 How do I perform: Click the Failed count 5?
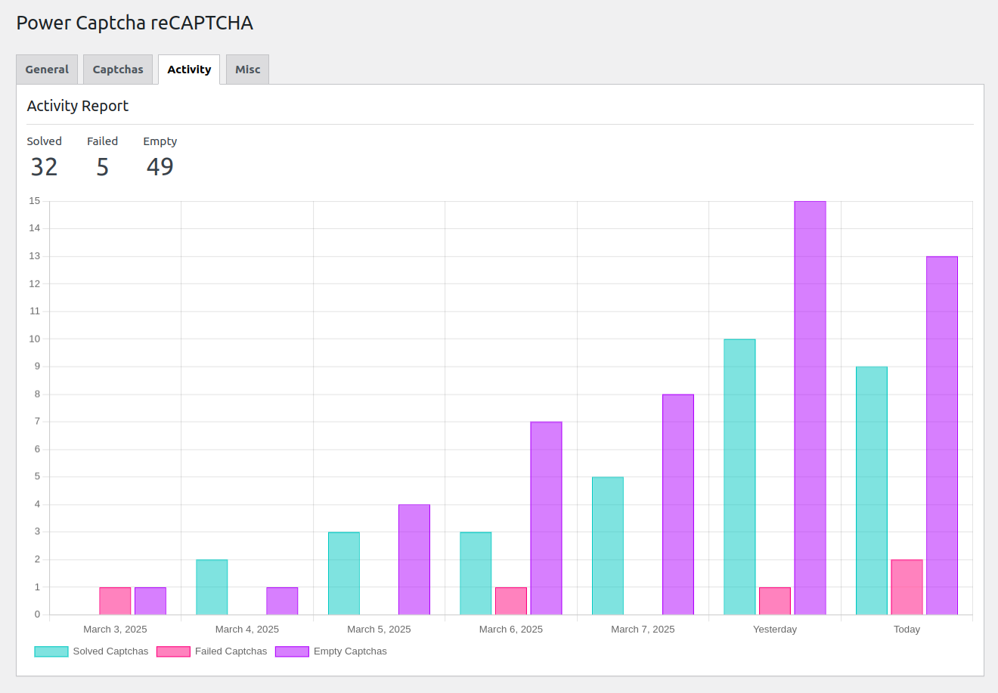(x=102, y=167)
